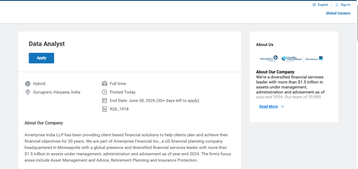Click the Posted Today text

(x=123, y=92)
